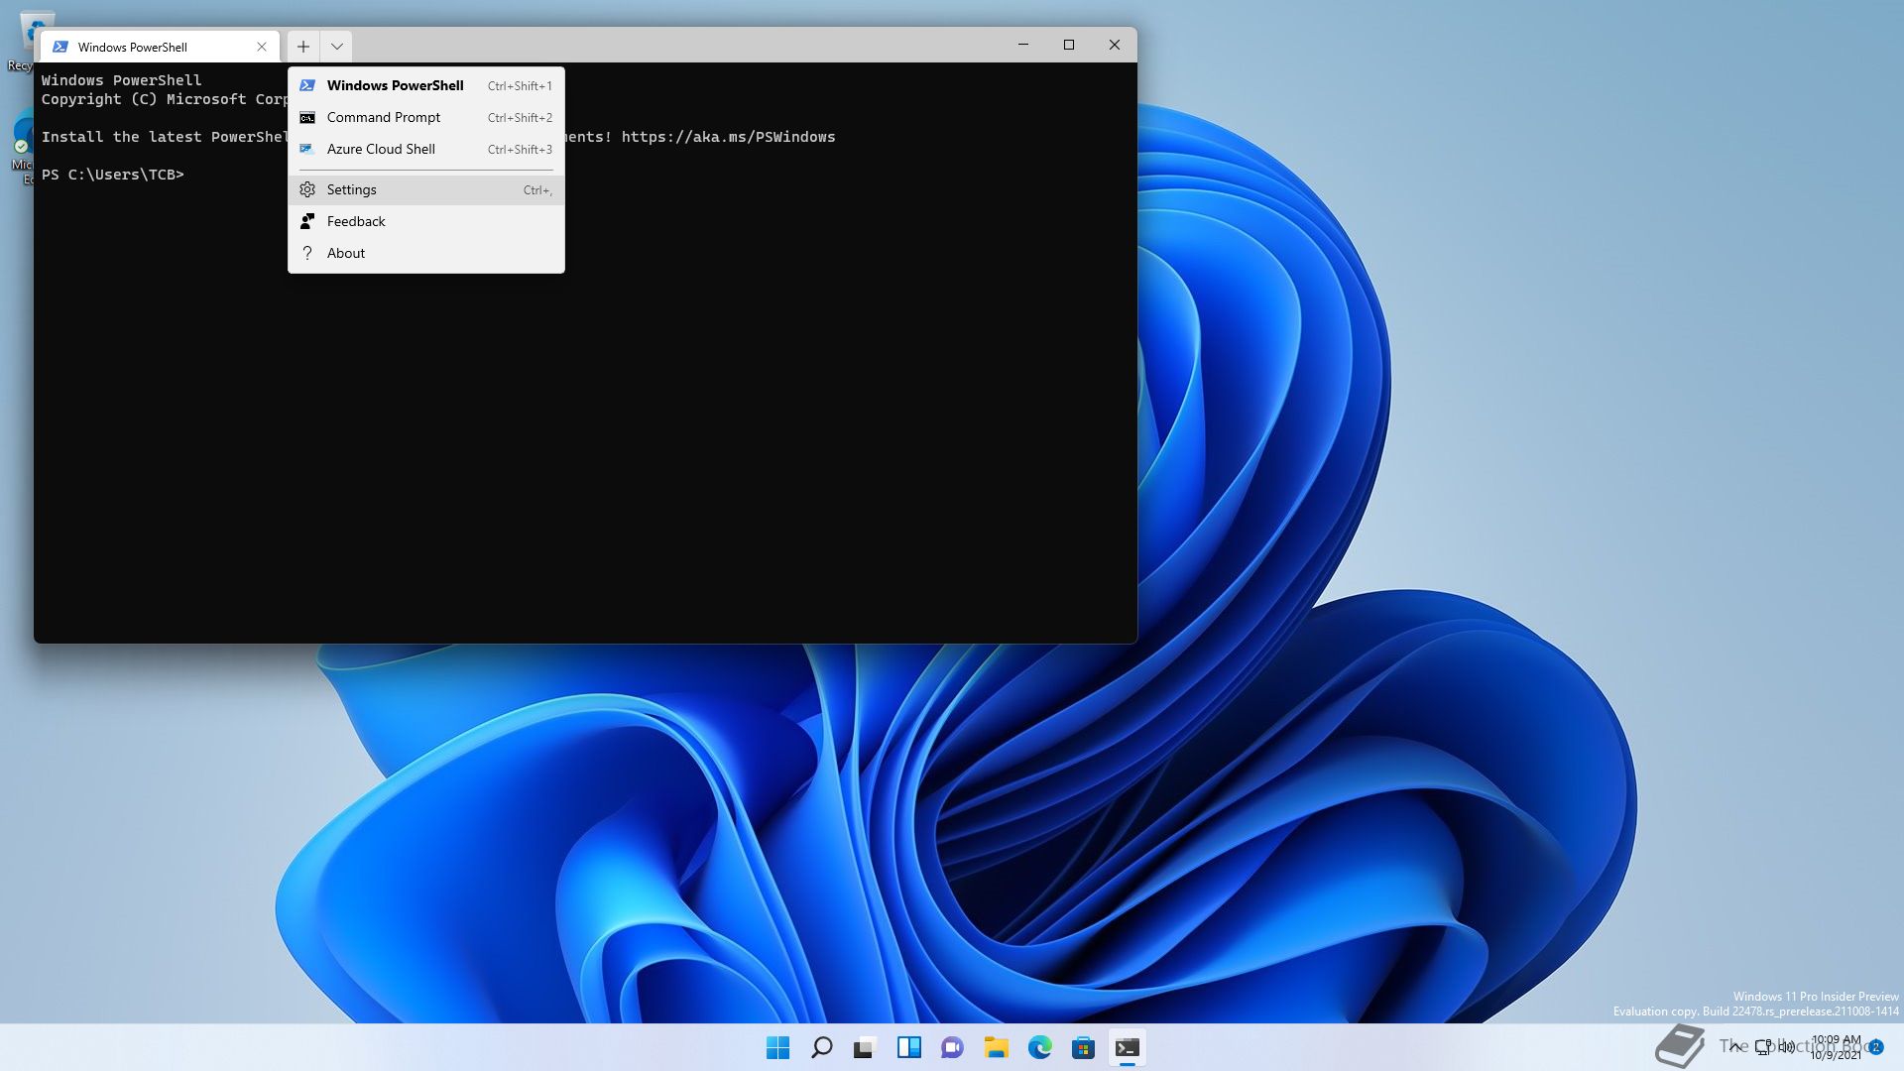Minimize the Terminal window

pyautogui.click(x=1023, y=45)
